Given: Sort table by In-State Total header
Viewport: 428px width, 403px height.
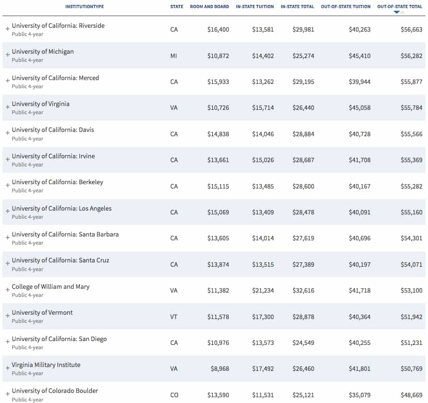Looking at the screenshot, I should point(297,7).
